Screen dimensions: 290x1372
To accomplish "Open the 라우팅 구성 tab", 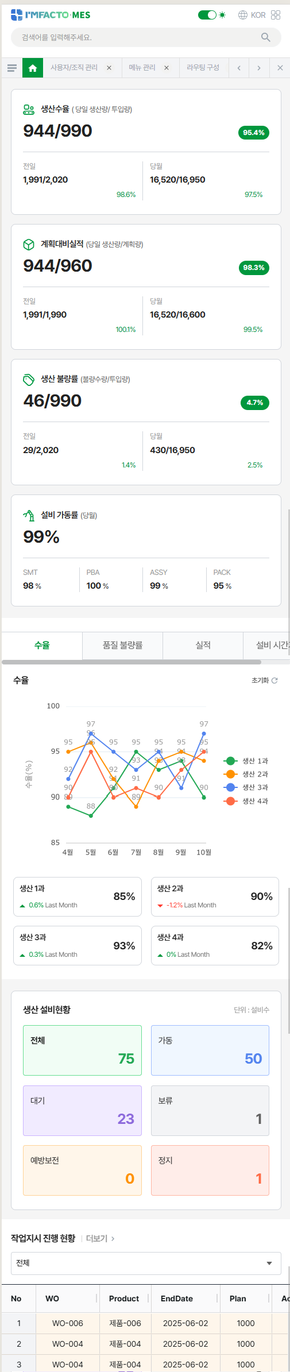I will click(x=203, y=68).
